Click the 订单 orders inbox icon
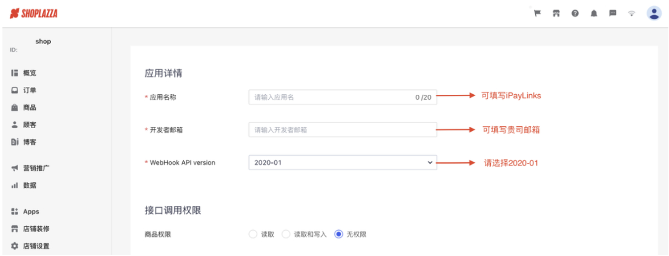Image resolution: width=669 pixels, height=256 pixels. pyautogui.click(x=15, y=91)
